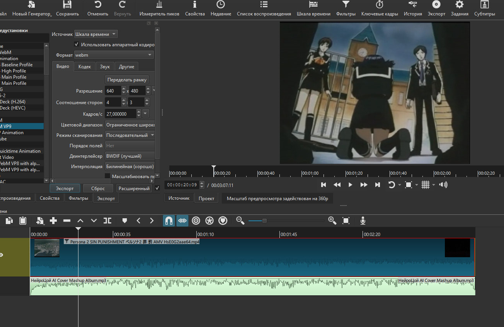Image resolution: width=504 pixels, height=327 pixels.
Task: Save the project with Сохранить icon
Action: coord(67,8)
